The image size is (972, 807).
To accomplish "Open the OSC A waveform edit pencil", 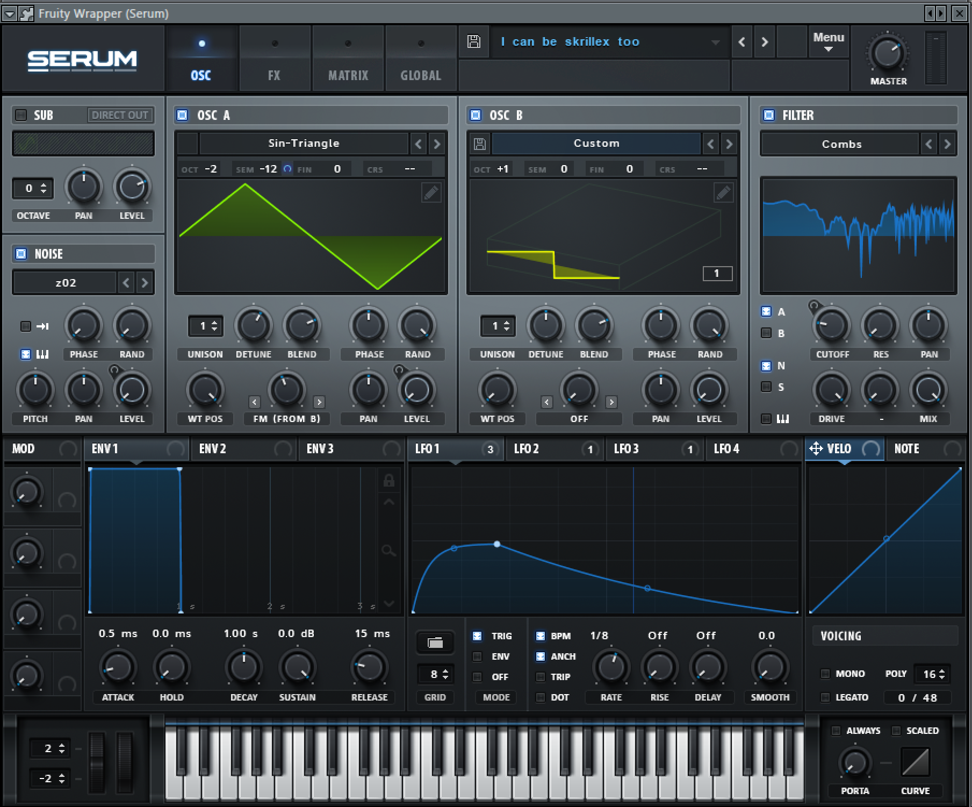I will tap(431, 192).
